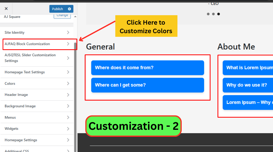The width and height of the screenshot is (273, 152).
Task: Expand AJSQTESL Slider Customization Settings chevron
Action: click(x=68, y=58)
